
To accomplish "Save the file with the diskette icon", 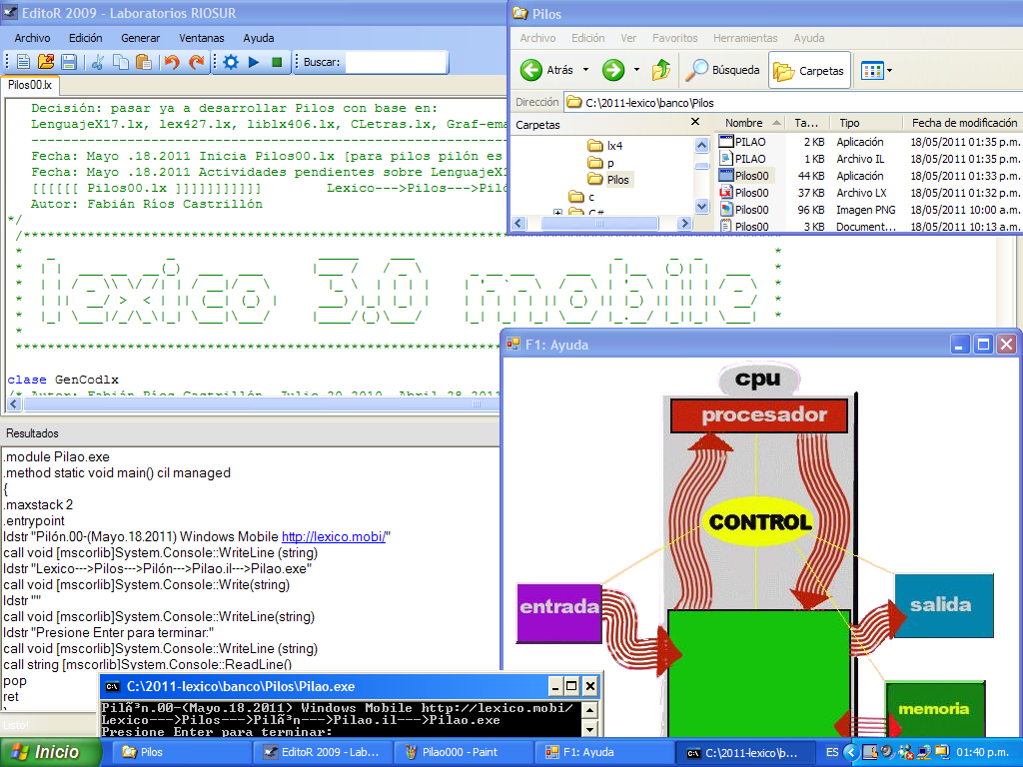I will point(69,62).
